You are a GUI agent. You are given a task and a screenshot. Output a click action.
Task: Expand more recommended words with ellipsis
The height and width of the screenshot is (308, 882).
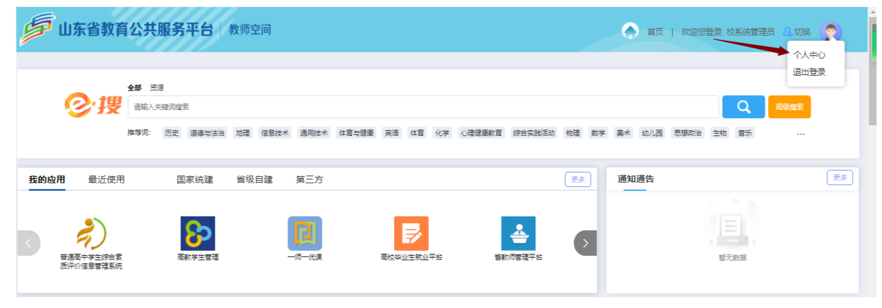click(800, 134)
